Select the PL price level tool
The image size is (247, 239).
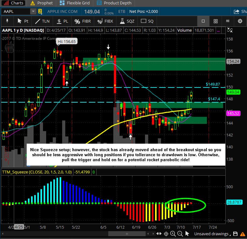coord(62,21)
